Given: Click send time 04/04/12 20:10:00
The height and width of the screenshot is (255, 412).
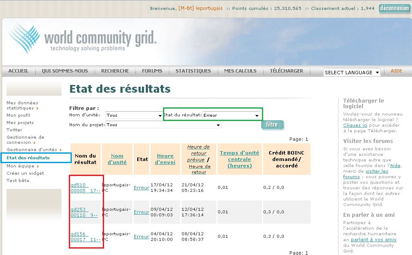Looking at the screenshot, I should point(162,237).
